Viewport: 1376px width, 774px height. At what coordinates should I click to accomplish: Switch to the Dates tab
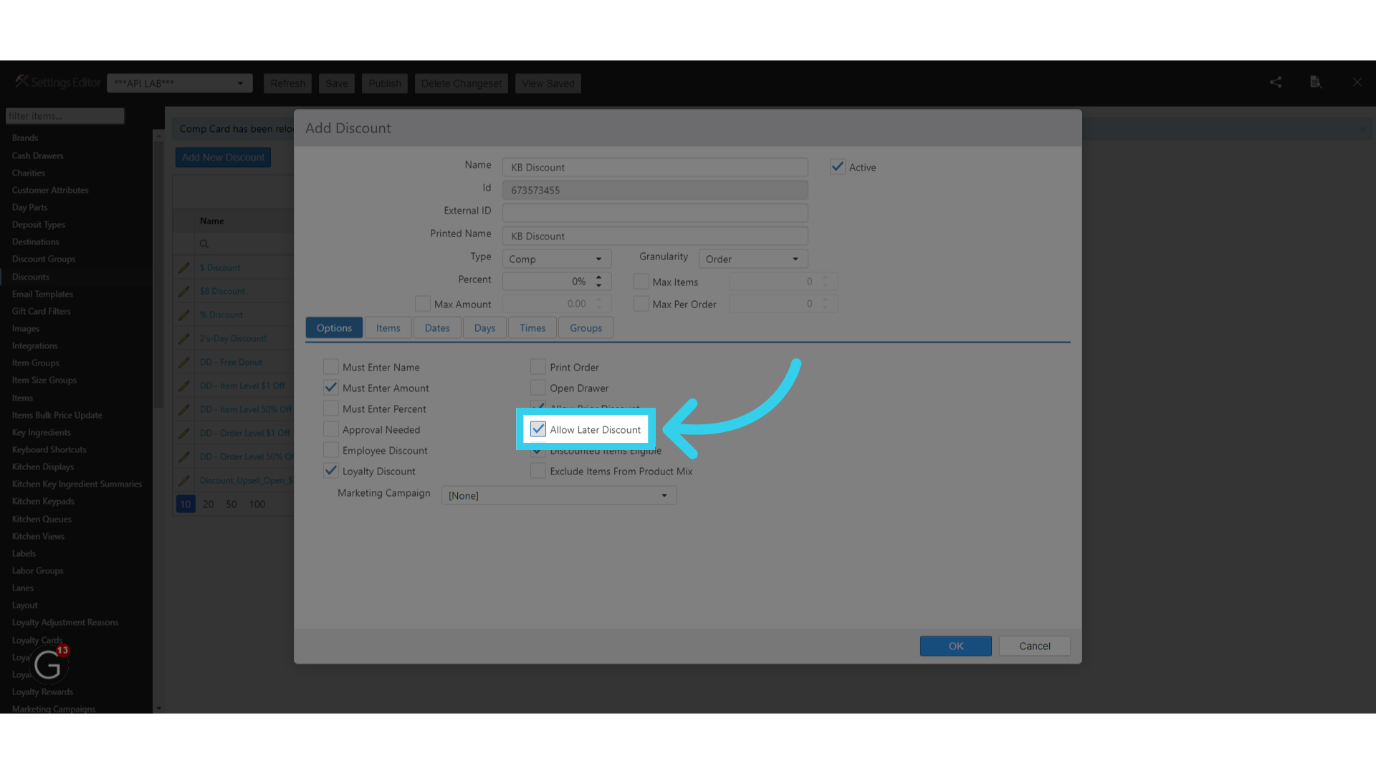(437, 328)
